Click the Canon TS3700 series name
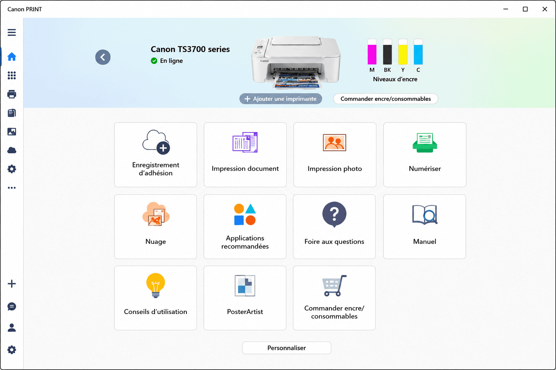This screenshot has width=556, height=370. click(x=190, y=49)
